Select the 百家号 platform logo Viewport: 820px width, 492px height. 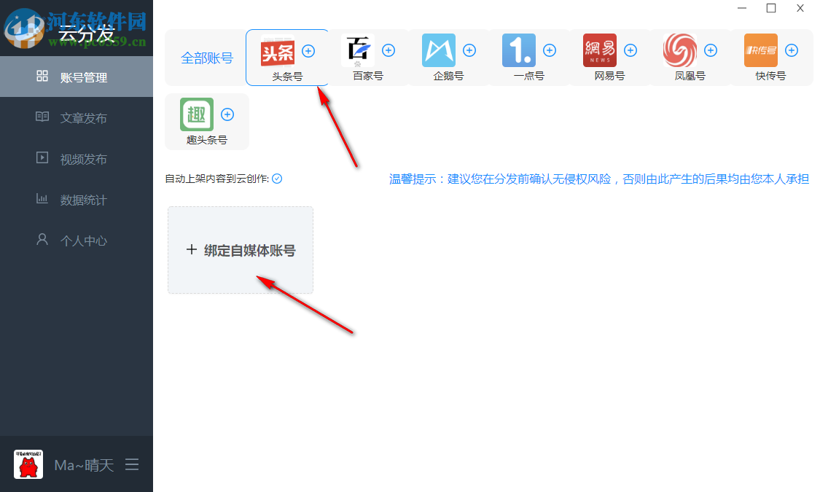pos(358,50)
